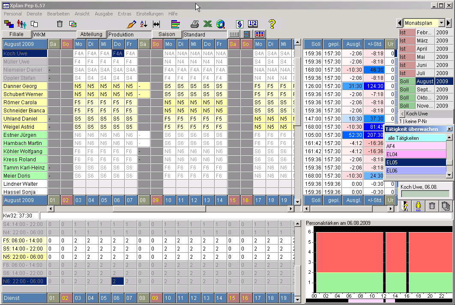Select the Okto... 2009 Soll row
The height and width of the screenshot is (305, 455).
click(426, 98)
